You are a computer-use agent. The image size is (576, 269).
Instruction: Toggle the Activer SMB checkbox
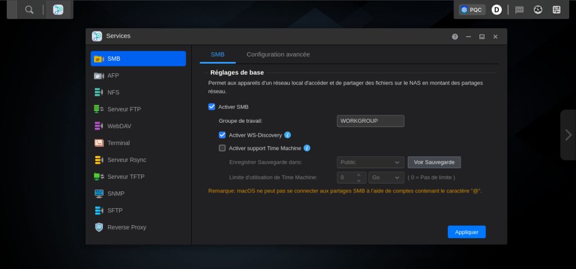(211, 107)
